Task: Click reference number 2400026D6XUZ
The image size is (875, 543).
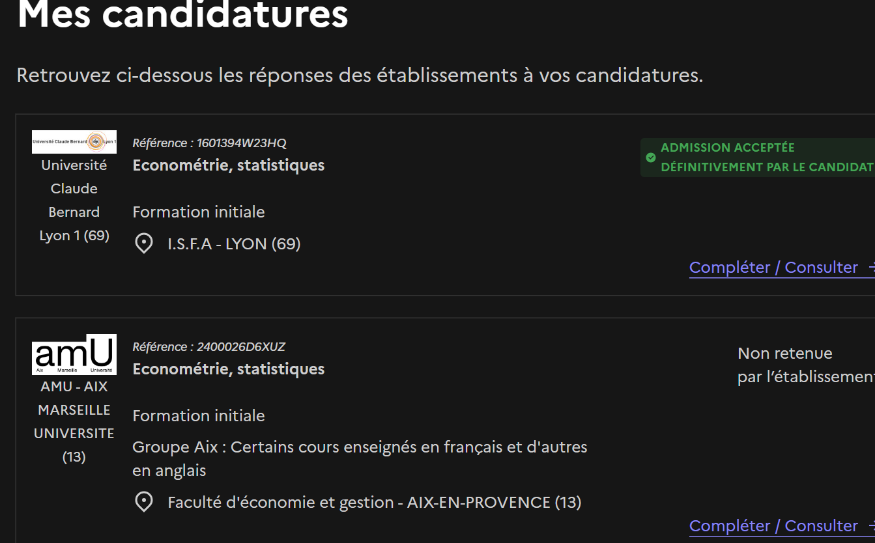Action: tap(241, 347)
